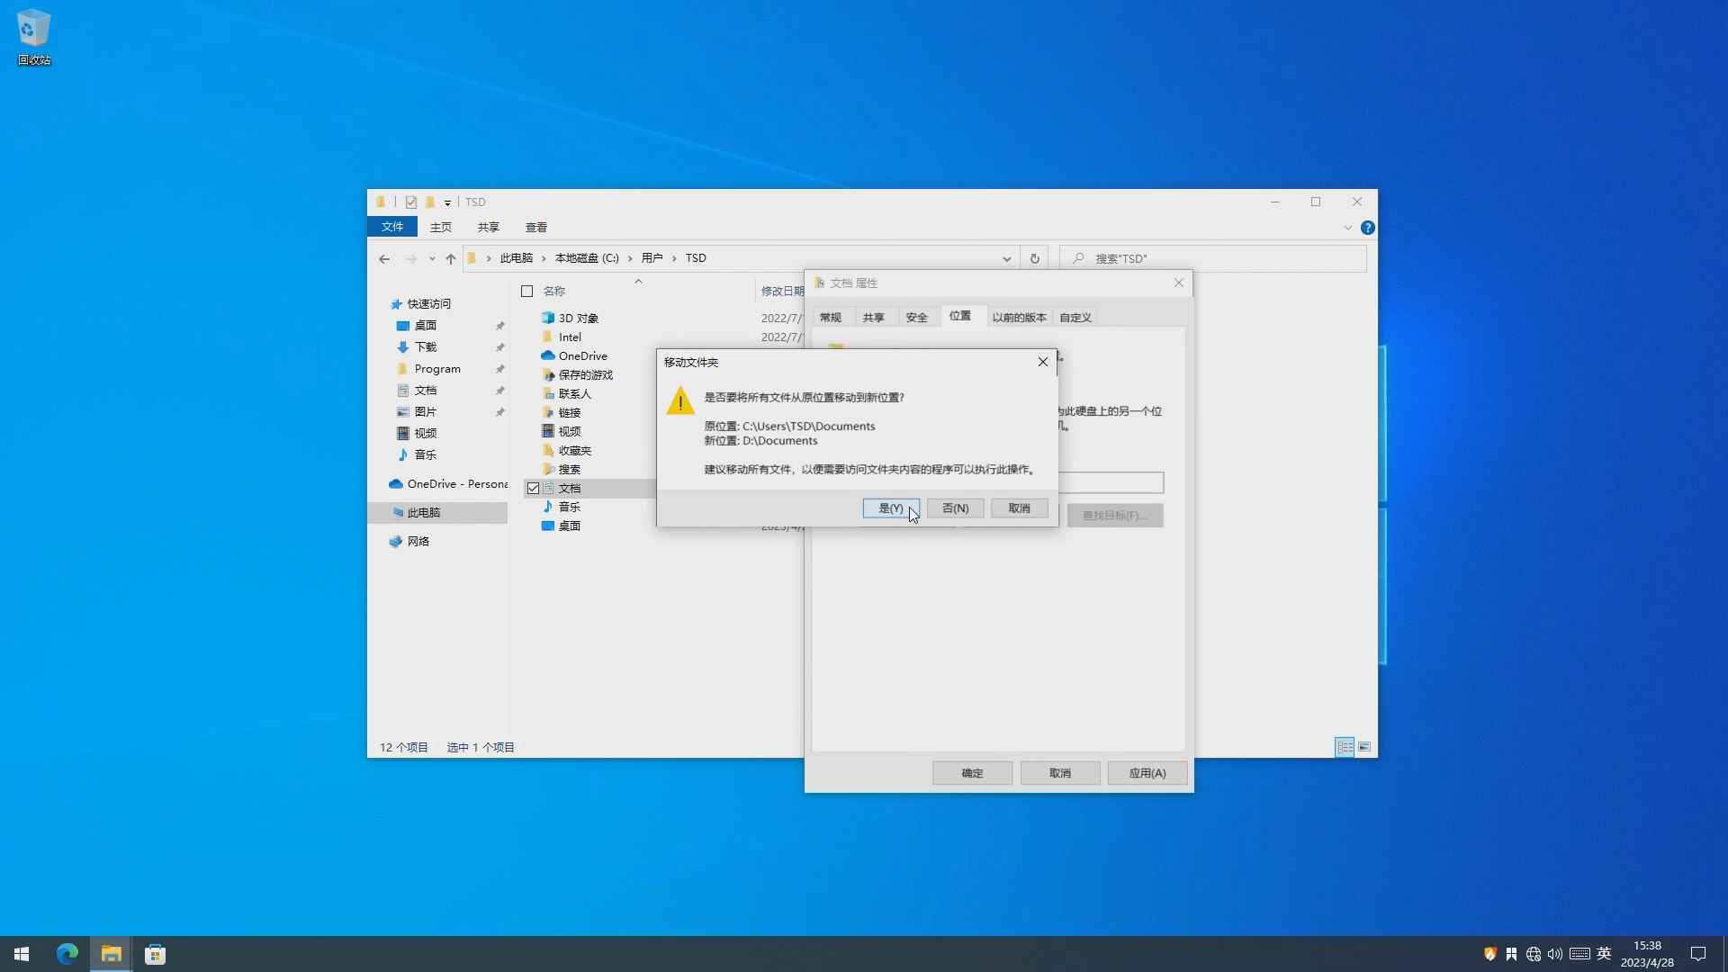Decline moving files with 否(N)
The width and height of the screenshot is (1728, 972).
tap(955, 508)
